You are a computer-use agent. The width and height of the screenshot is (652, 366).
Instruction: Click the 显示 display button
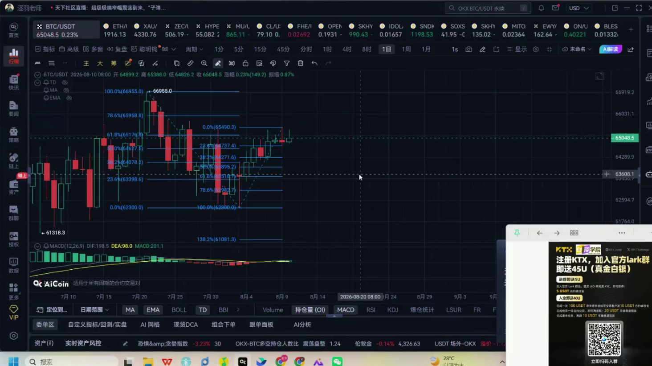(x=517, y=49)
